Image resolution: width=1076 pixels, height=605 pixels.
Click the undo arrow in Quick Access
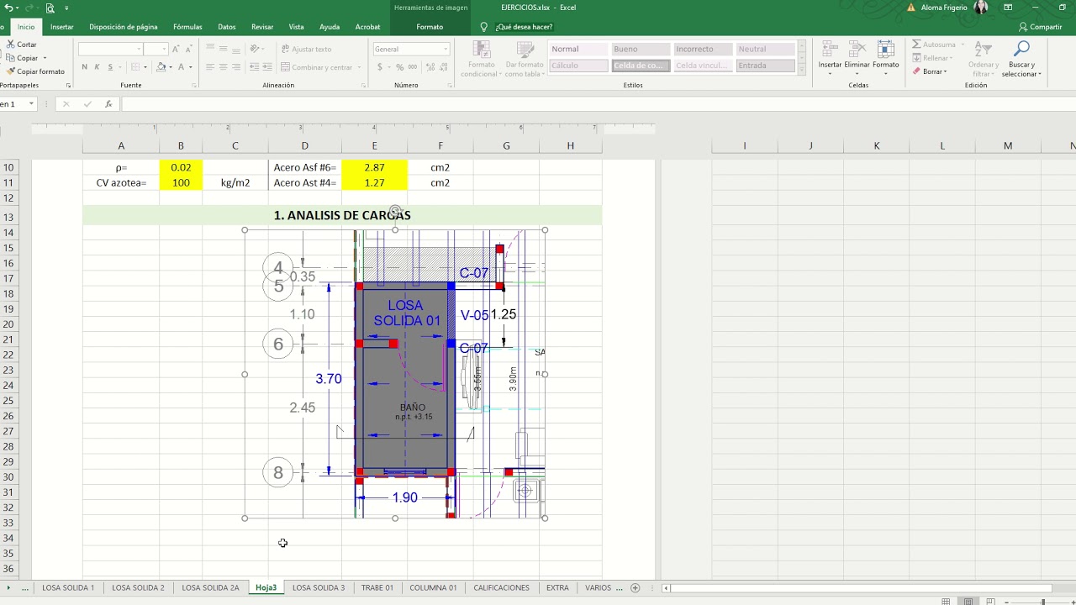coord(8,8)
